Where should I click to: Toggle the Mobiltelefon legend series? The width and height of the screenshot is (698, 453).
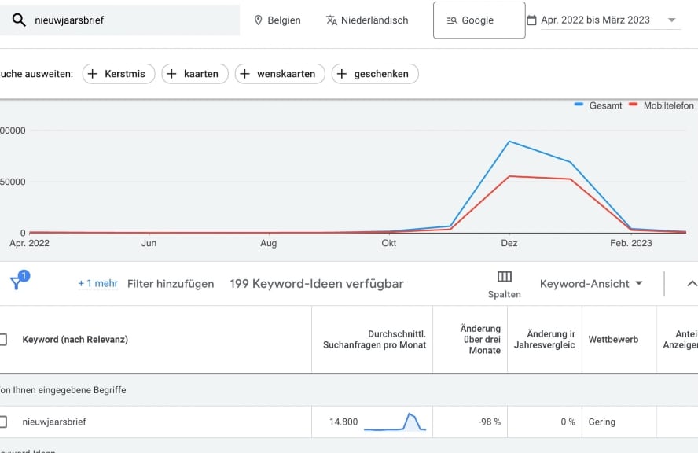[661, 105]
